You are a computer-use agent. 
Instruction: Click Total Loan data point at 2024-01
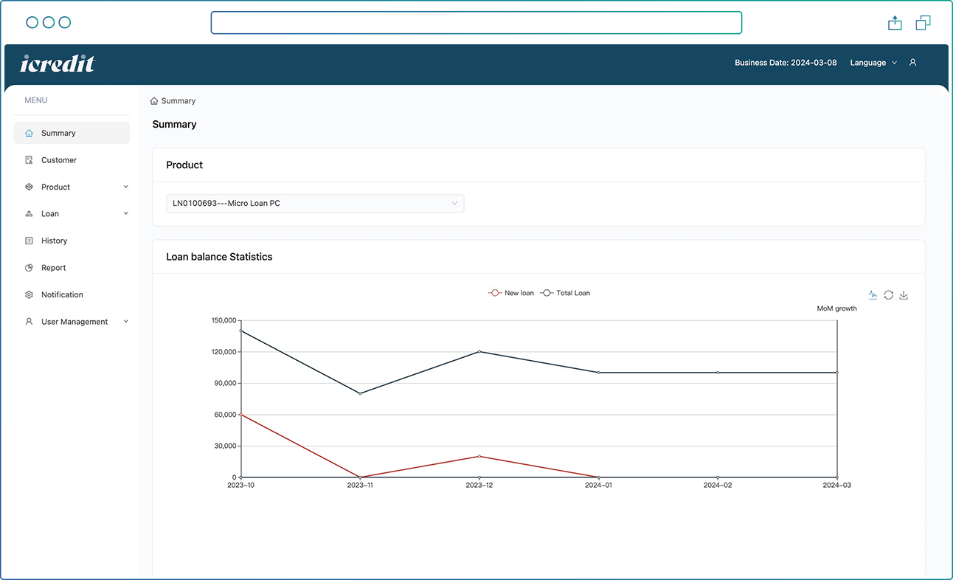point(598,373)
